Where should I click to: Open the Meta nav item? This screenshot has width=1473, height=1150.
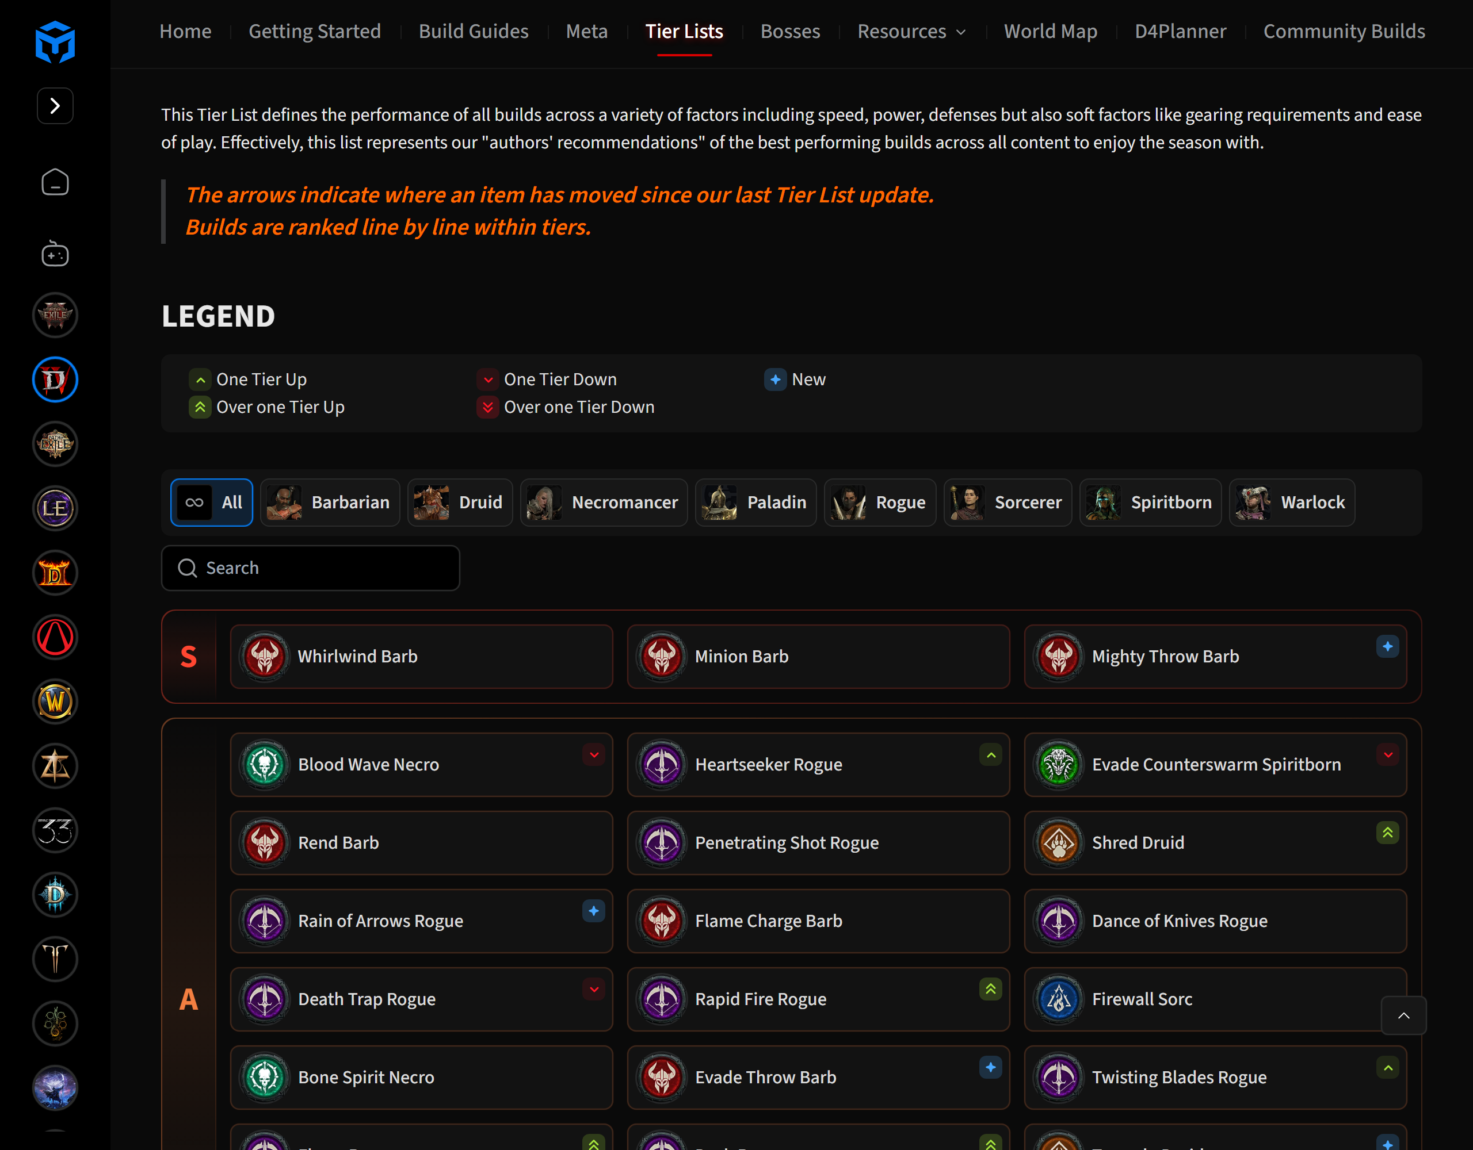tap(587, 32)
